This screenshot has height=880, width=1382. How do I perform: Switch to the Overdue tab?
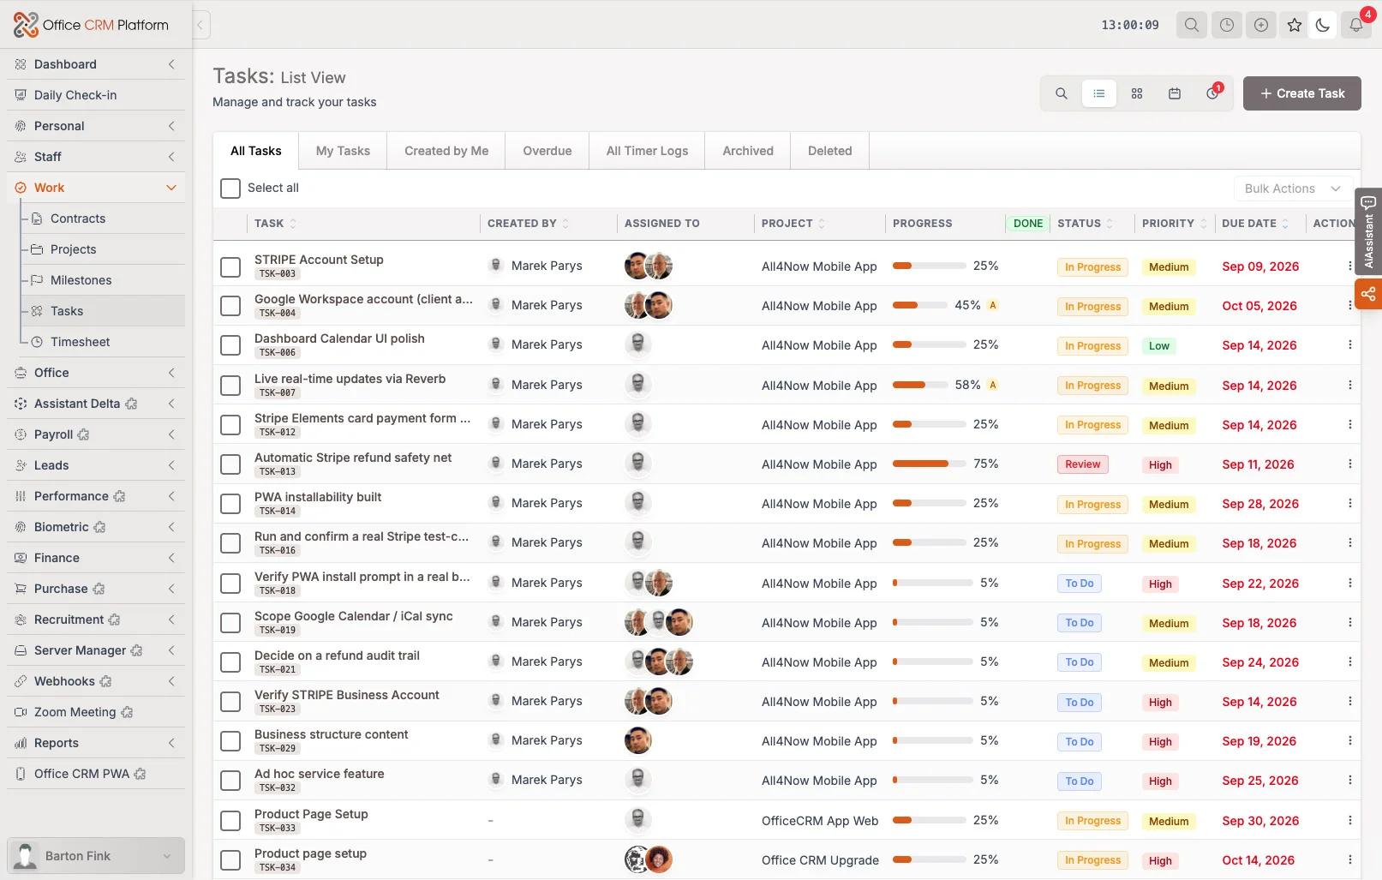(547, 151)
